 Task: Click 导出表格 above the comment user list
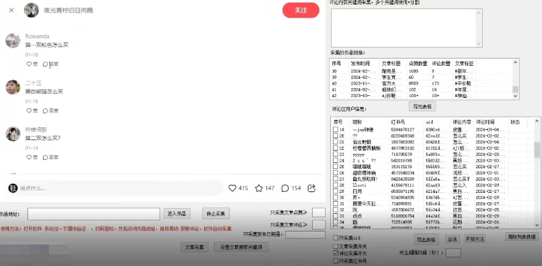coord(422,106)
